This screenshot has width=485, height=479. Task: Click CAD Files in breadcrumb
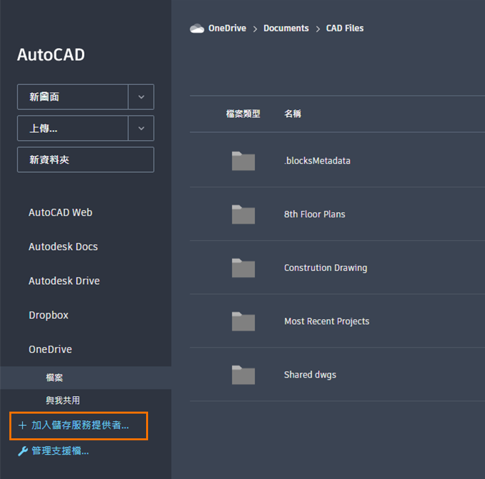click(345, 29)
